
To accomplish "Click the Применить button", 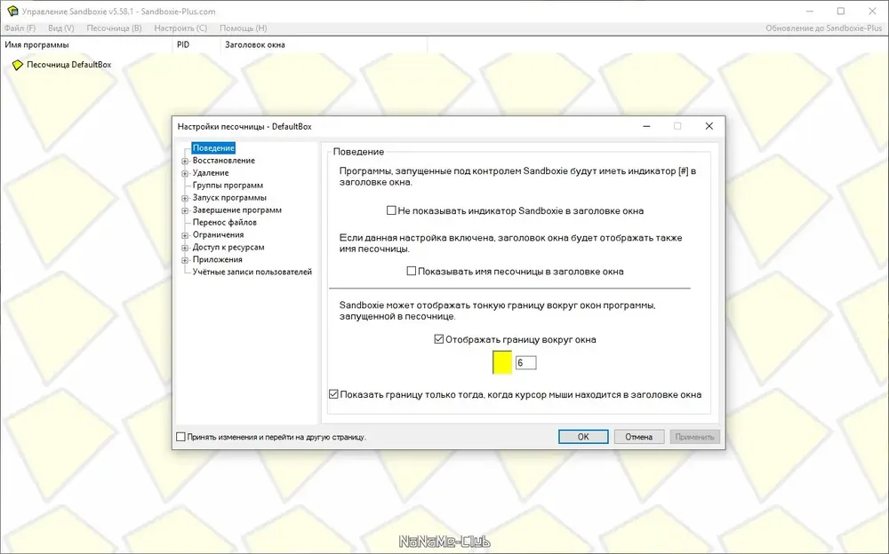I will click(x=694, y=437).
